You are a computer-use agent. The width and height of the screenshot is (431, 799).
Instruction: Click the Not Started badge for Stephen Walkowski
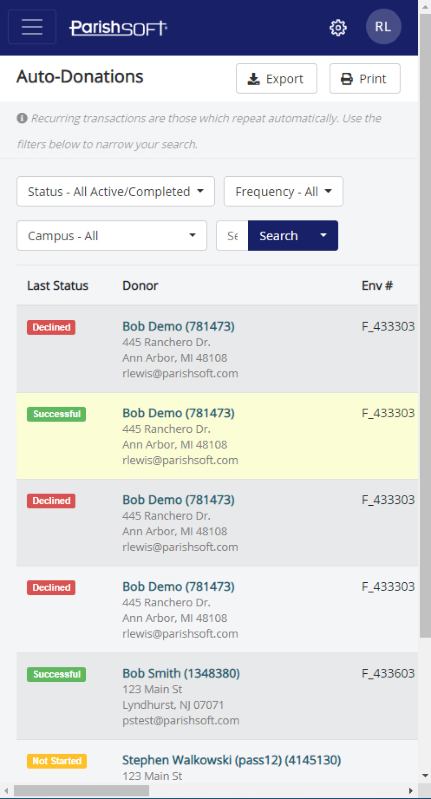[x=56, y=761]
